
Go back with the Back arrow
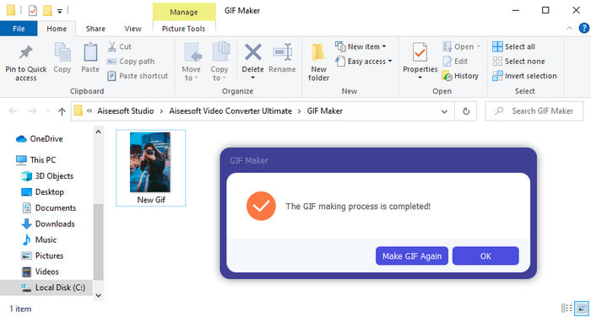click(13, 111)
